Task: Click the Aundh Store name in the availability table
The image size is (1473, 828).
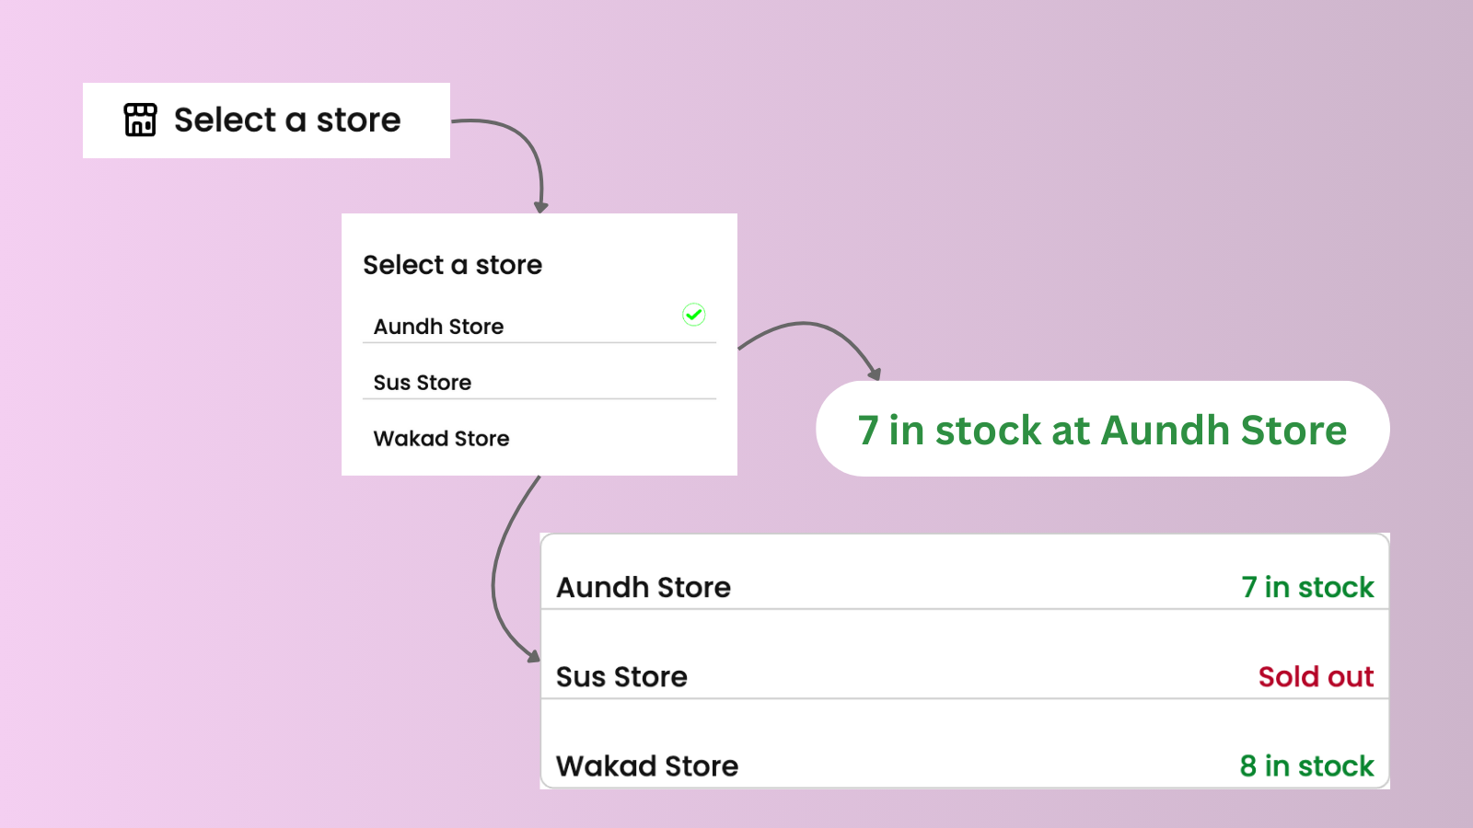Action: click(644, 587)
